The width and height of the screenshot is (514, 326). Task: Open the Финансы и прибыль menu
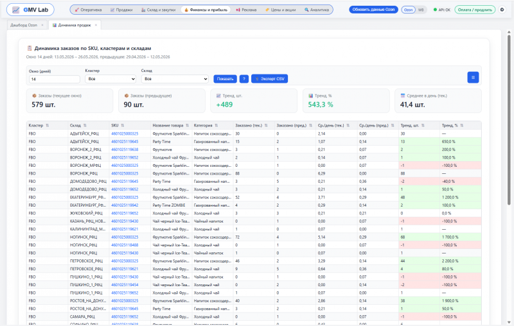(x=206, y=10)
